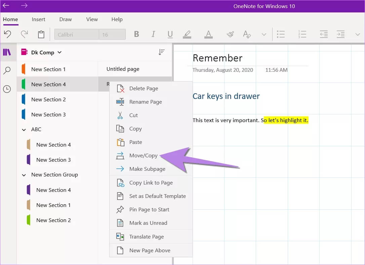The width and height of the screenshot is (365, 265).
Task: Click the Clear Formatting icon
Action: pyautogui.click(x=246, y=34)
